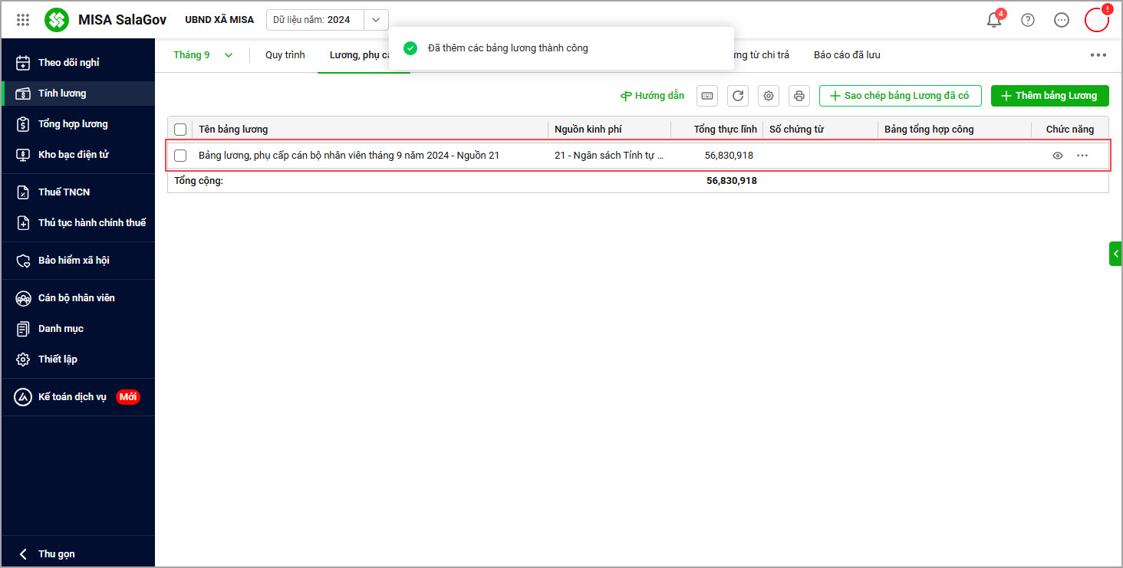1123x568 pixels.
Task: Click the print icon
Action: [x=799, y=96]
